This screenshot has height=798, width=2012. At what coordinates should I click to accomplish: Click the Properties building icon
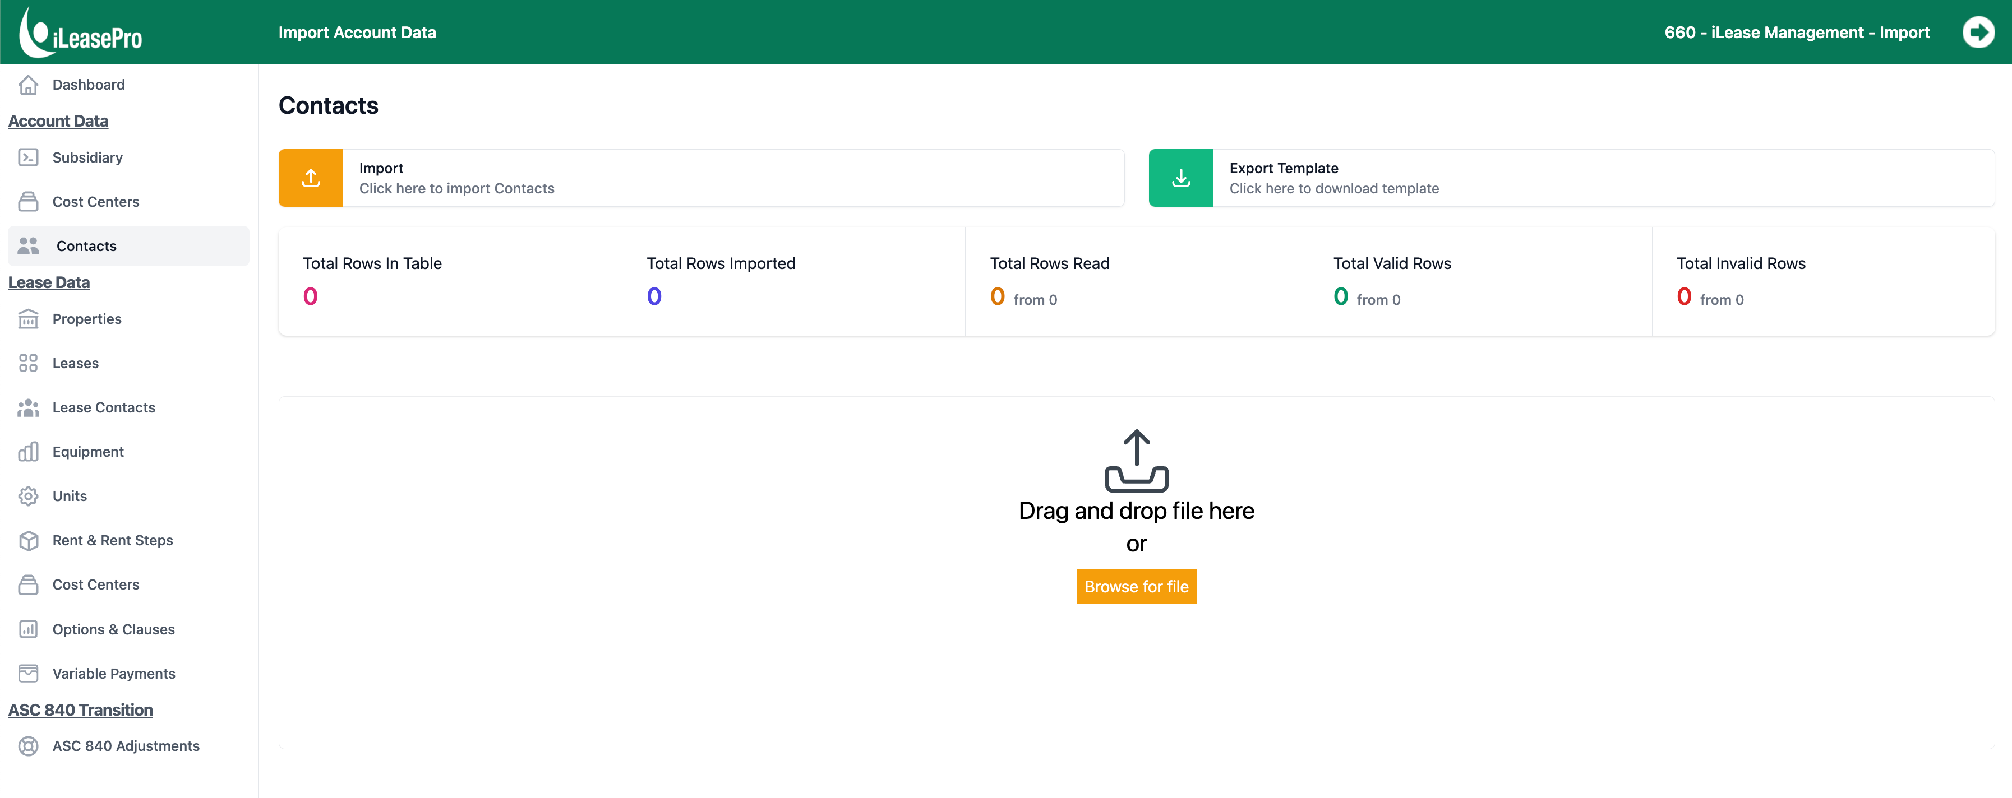tap(28, 318)
